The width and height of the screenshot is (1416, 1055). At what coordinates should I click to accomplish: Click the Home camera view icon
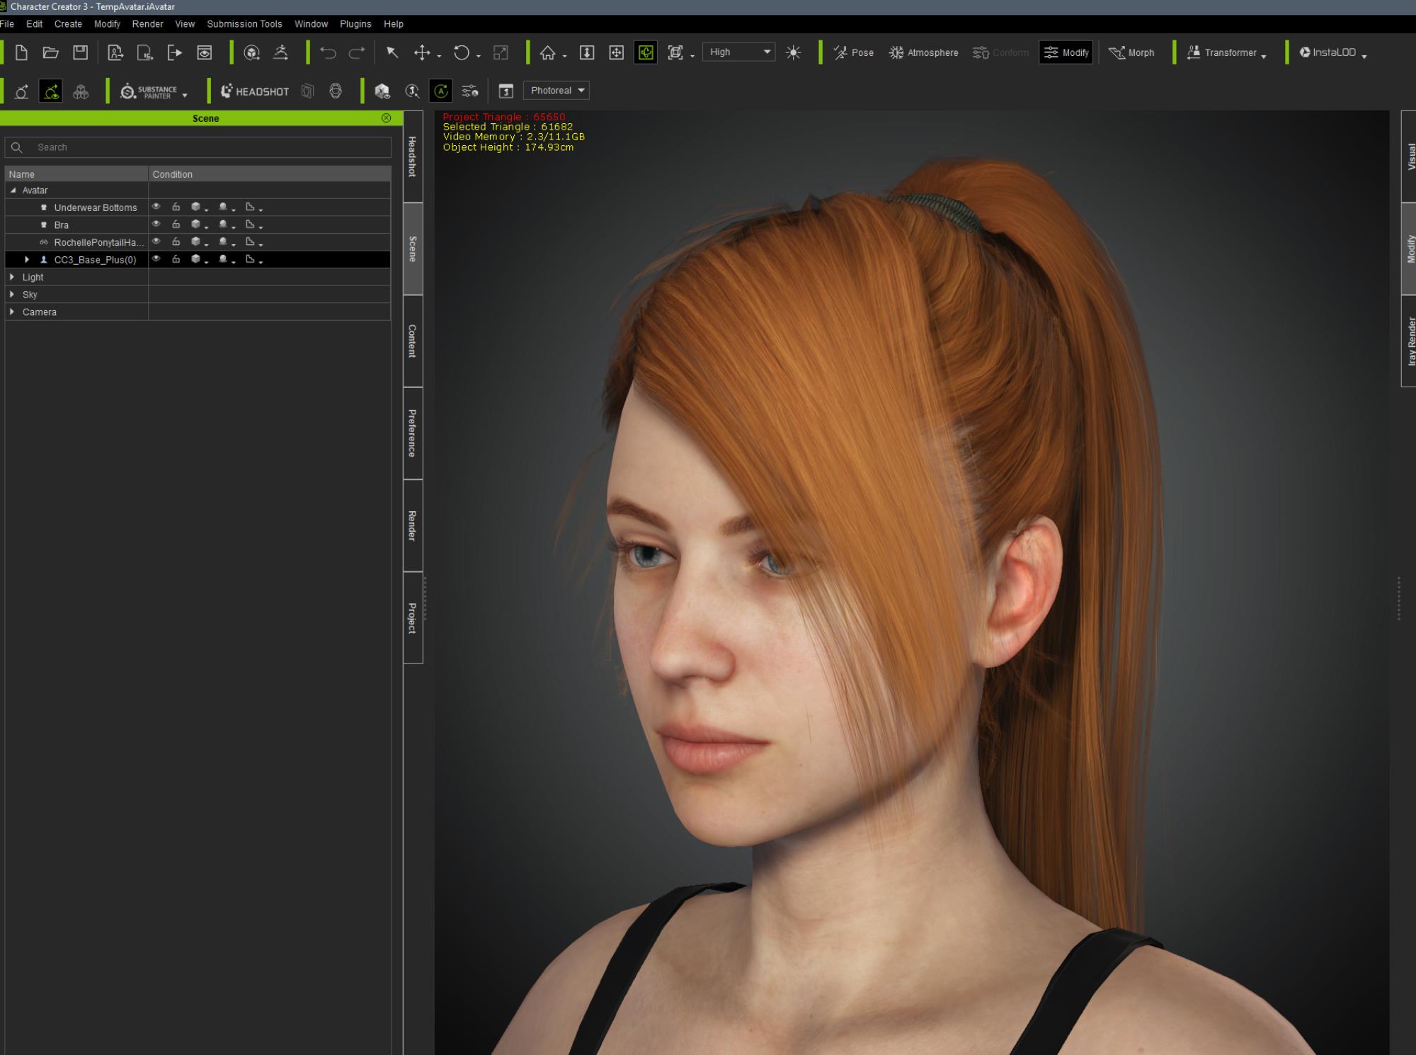(548, 52)
